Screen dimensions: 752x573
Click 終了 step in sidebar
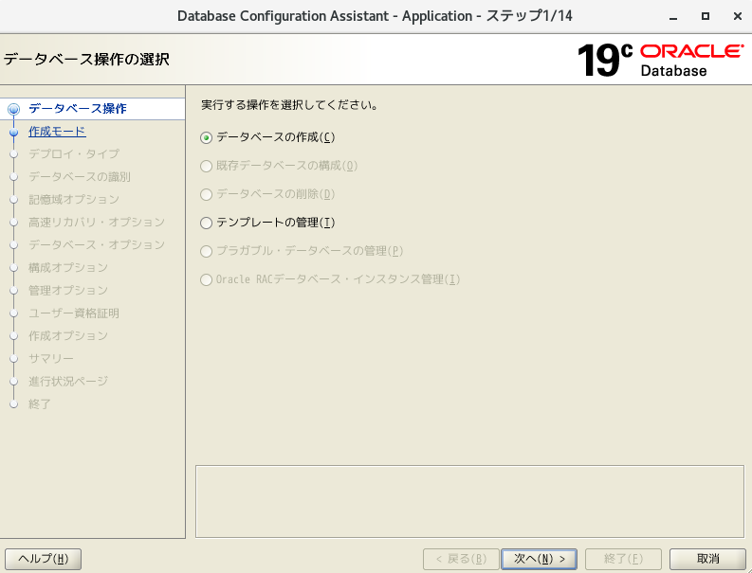[x=39, y=404]
